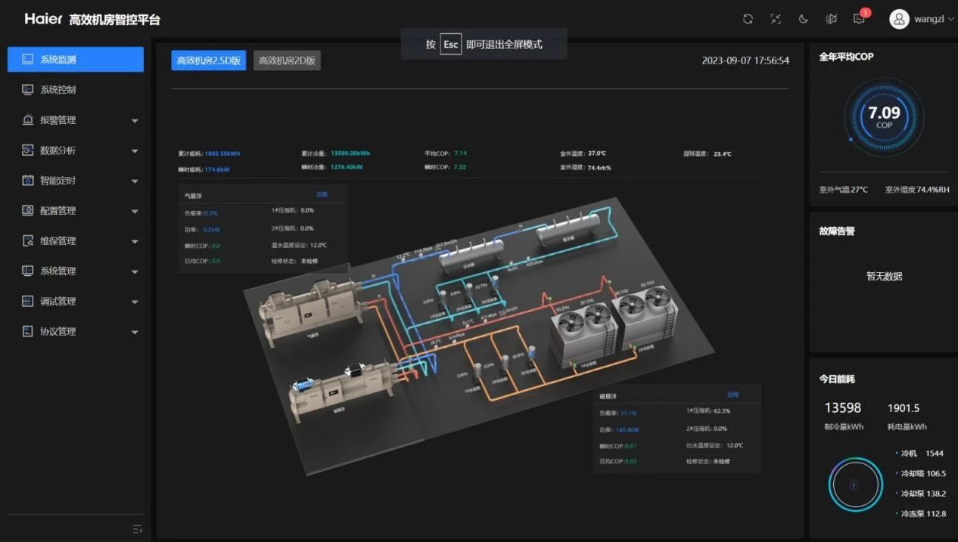958x542 pixels.
Task: Open the notifications message icon with badge
Action: point(860,18)
